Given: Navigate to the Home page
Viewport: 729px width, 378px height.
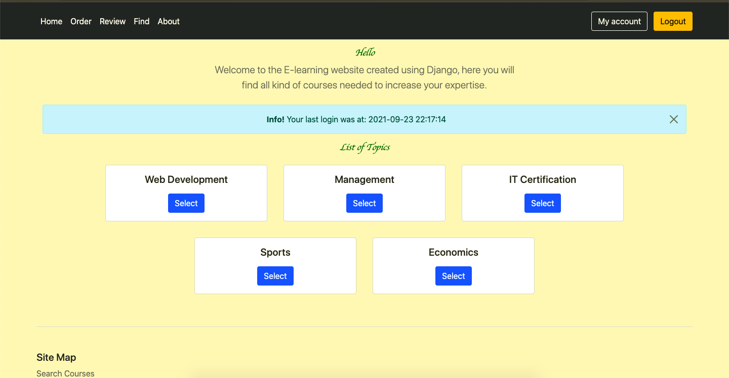Looking at the screenshot, I should (51, 21).
